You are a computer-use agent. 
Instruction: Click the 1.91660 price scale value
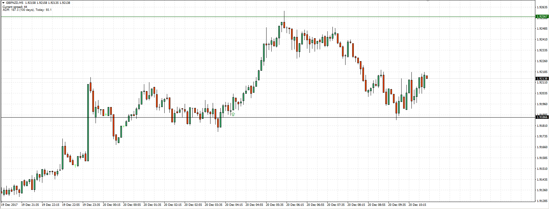pos(542,147)
